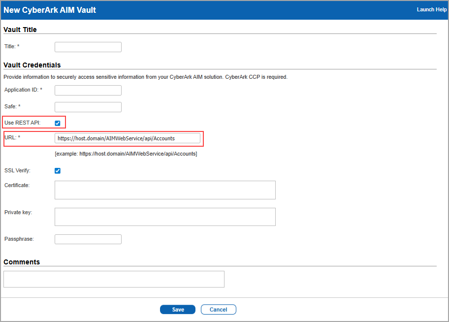Click the example URL hint text
Viewport: 449px width, 322px height.
[126, 154]
